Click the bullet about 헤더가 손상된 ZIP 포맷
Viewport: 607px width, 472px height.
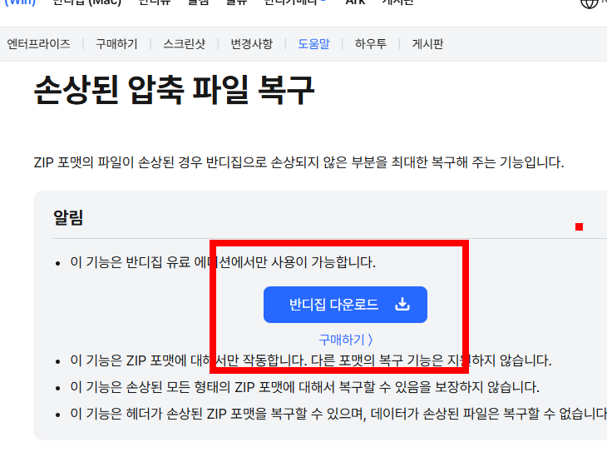(338, 414)
